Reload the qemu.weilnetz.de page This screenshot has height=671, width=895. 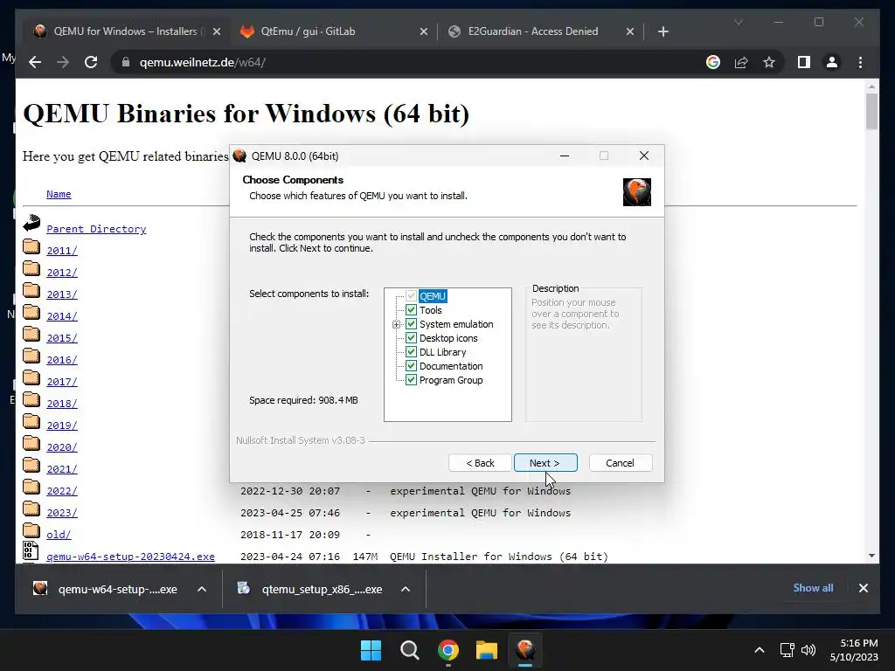point(91,62)
